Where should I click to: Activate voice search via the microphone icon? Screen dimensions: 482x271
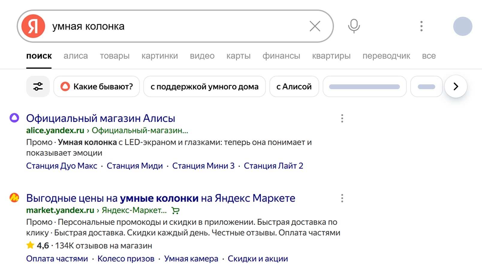pos(354,26)
